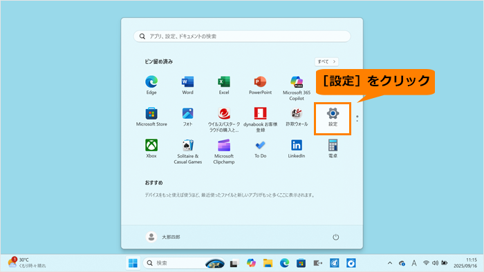Open the taskbar app left of the last icon
This screenshot has height=272, width=484.
click(334, 263)
